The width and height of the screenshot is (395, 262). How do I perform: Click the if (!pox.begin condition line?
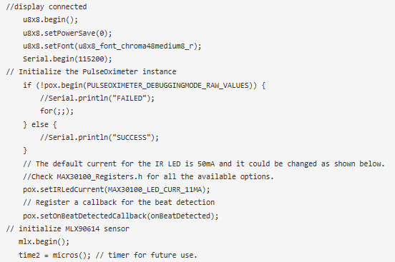[144, 85]
